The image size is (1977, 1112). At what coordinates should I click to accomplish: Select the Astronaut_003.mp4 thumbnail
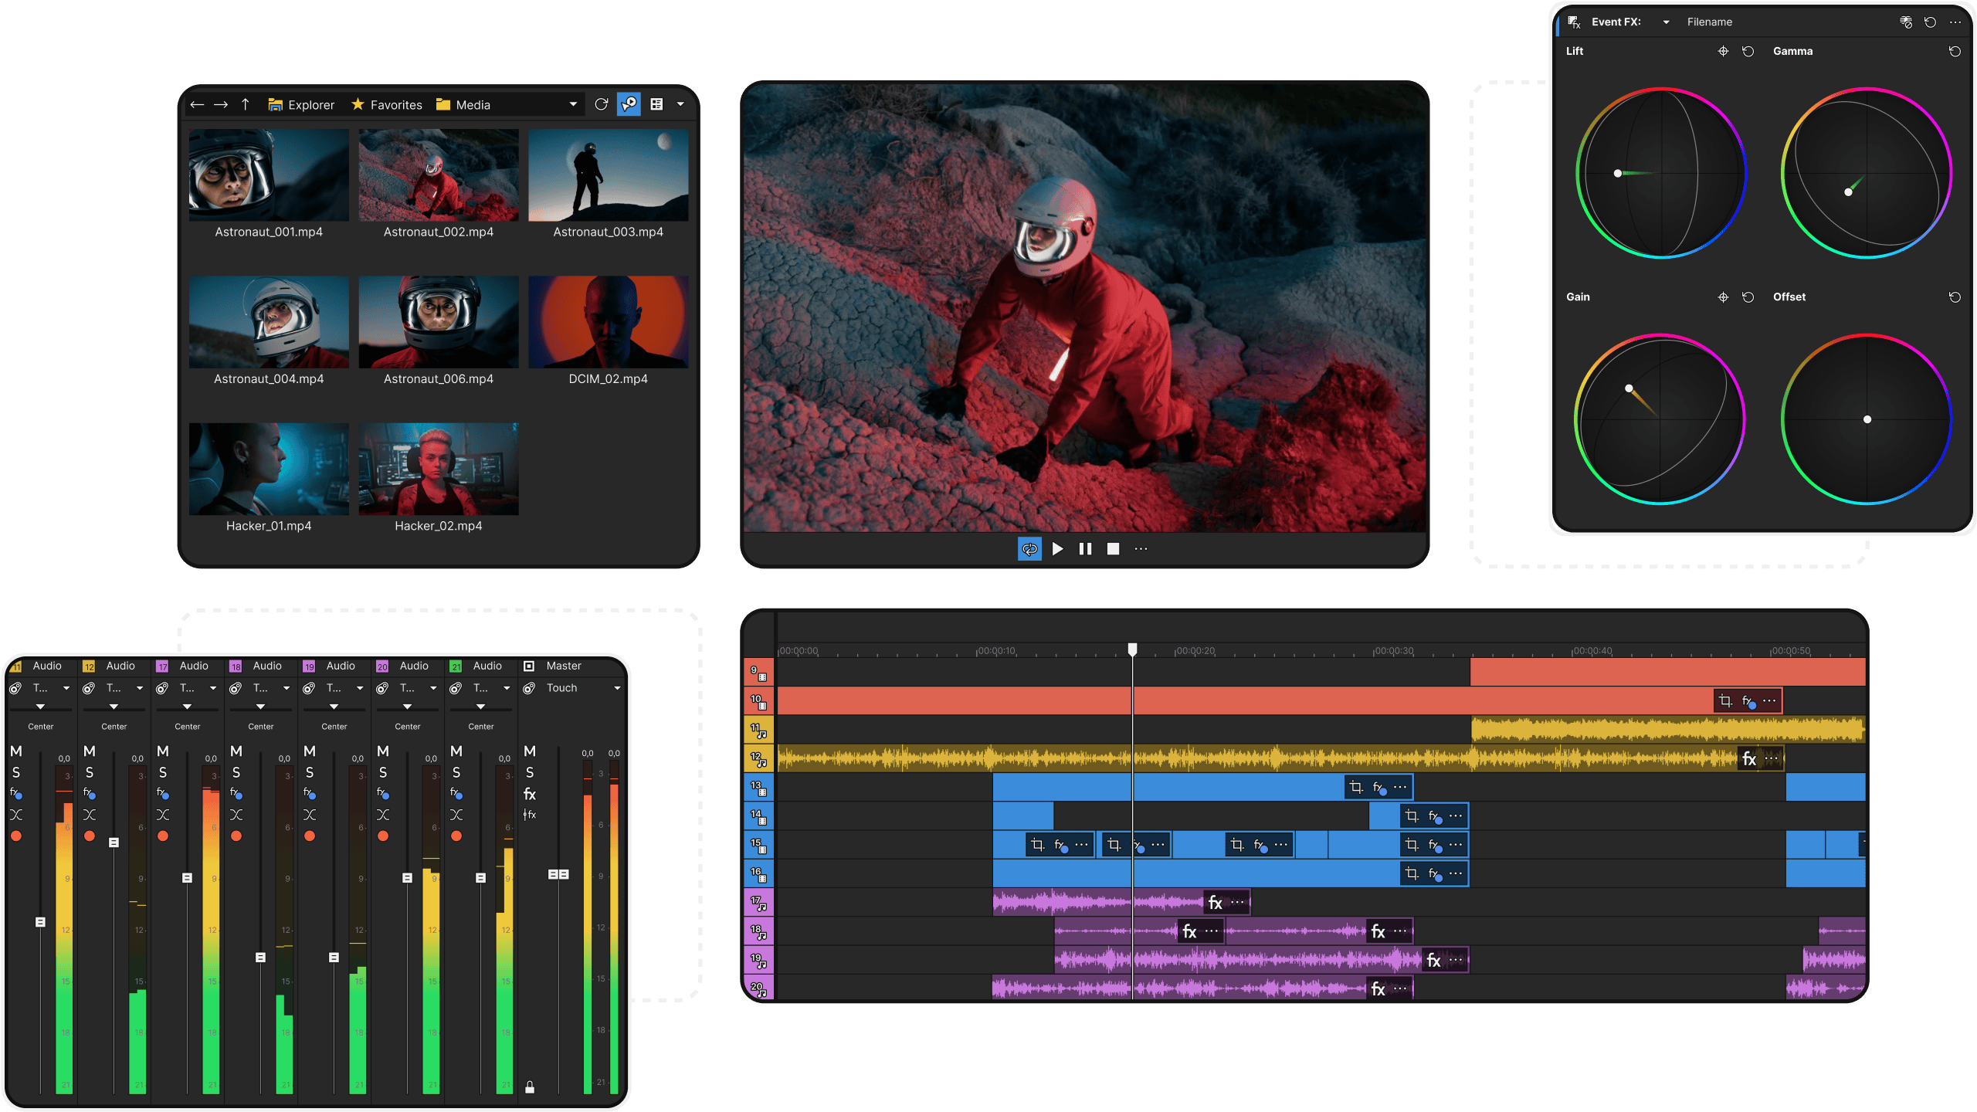pyautogui.click(x=608, y=175)
